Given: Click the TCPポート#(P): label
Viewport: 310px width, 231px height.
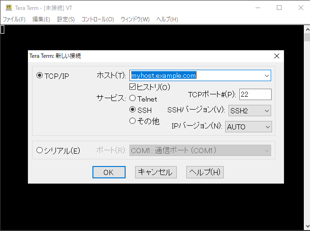Looking at the screenshot, I should coord(212,94).
